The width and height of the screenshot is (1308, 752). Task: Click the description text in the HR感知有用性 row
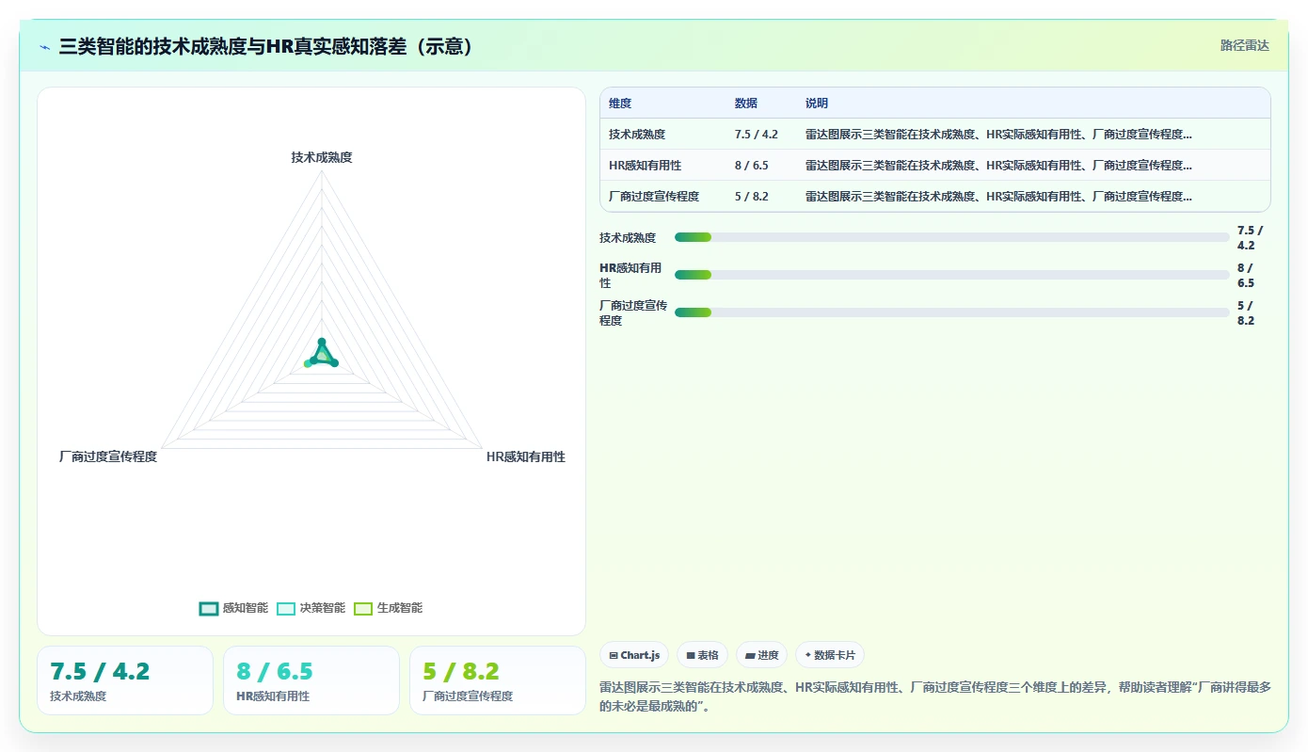pos(998,166)
